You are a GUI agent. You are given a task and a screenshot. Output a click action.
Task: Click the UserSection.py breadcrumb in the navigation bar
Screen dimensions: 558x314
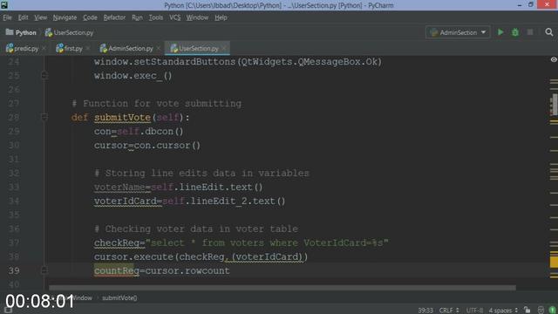pos(70,32)
